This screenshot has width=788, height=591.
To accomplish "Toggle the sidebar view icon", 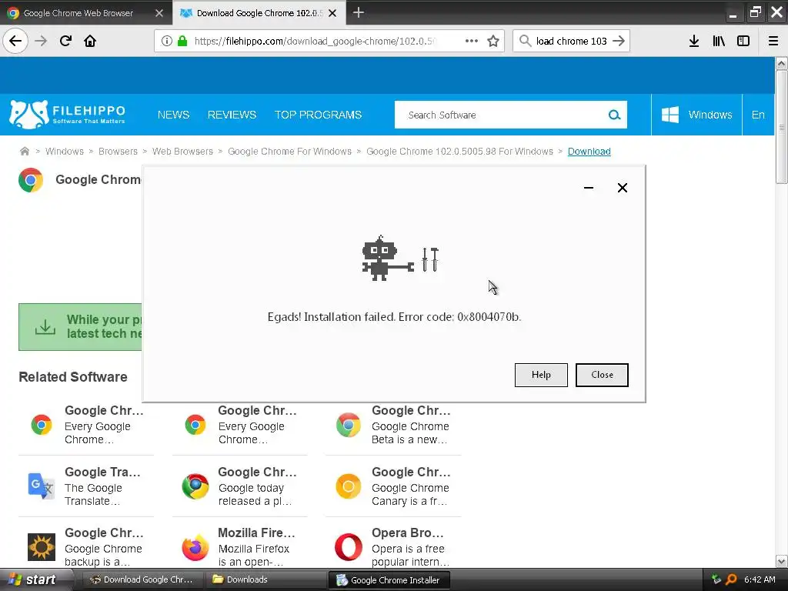I will point(743,41).
